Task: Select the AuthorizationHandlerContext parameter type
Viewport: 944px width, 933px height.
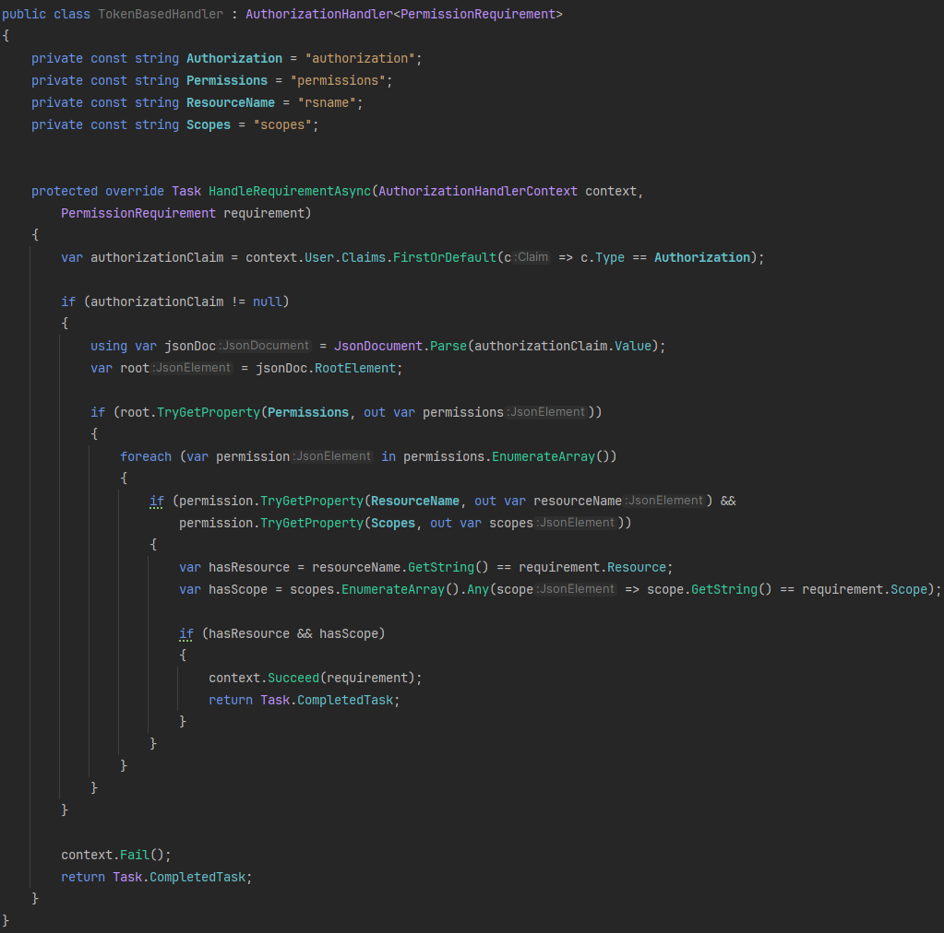Action: [x=477, y=191]
